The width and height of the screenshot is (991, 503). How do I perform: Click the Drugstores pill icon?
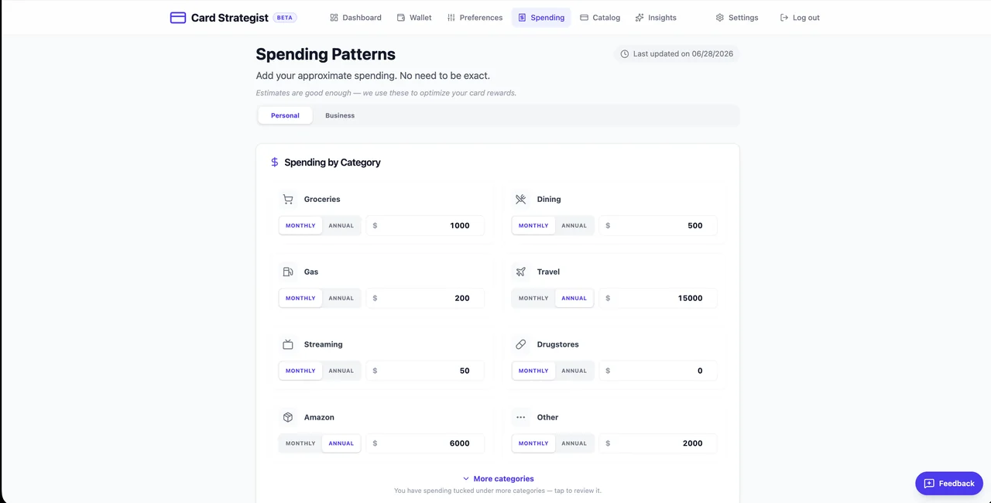click(x=521, y=344)
